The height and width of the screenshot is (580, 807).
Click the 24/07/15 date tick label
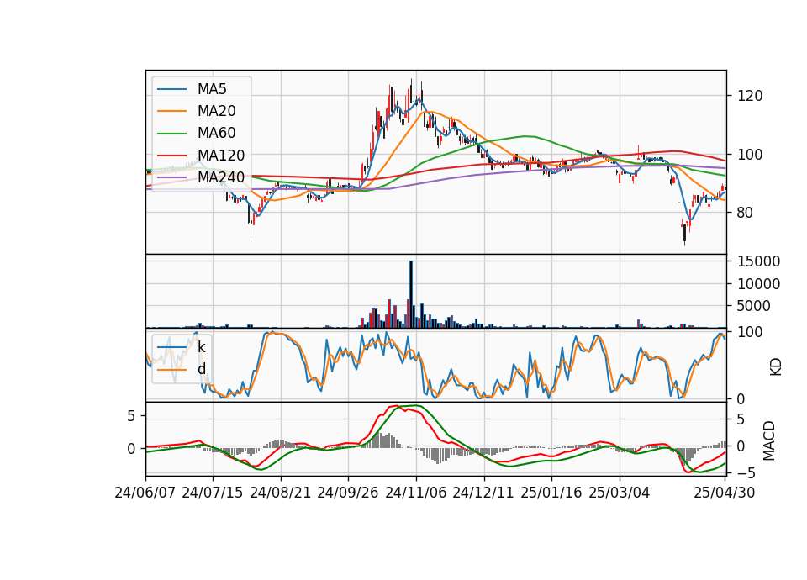(x=213, y=493)
